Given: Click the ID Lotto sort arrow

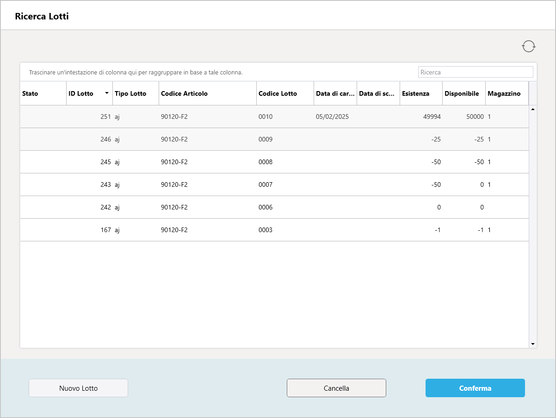Looking at the screenshot, I should [x=107, y=93].
